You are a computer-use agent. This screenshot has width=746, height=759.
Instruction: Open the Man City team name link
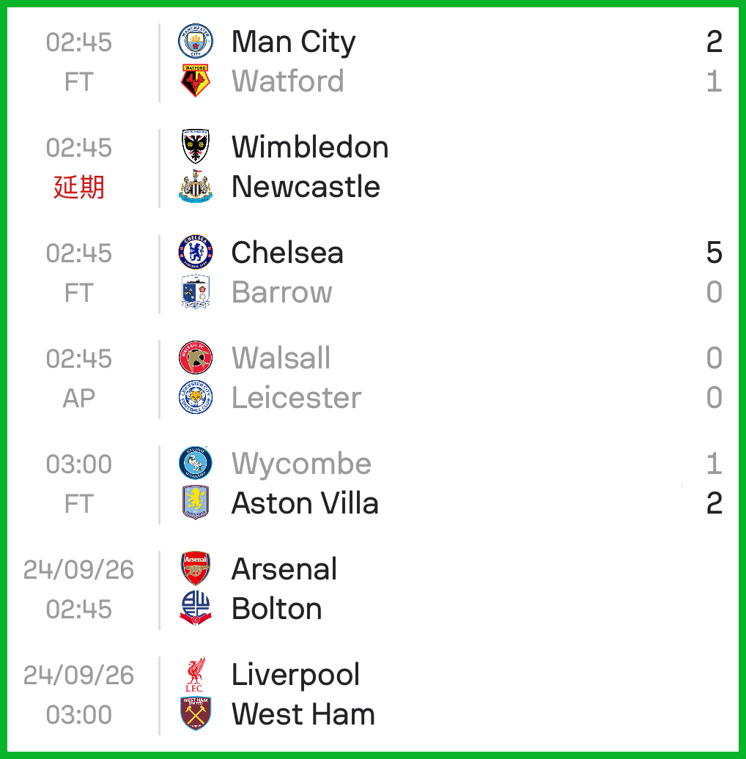tap(293, 42)
